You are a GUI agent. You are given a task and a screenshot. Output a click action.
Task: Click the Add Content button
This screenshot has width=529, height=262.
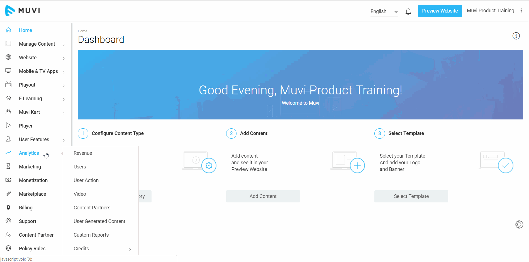(x=263, y=196)
